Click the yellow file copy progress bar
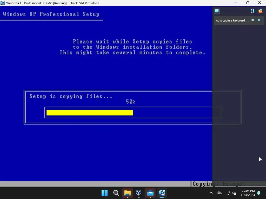 (90, 113)
